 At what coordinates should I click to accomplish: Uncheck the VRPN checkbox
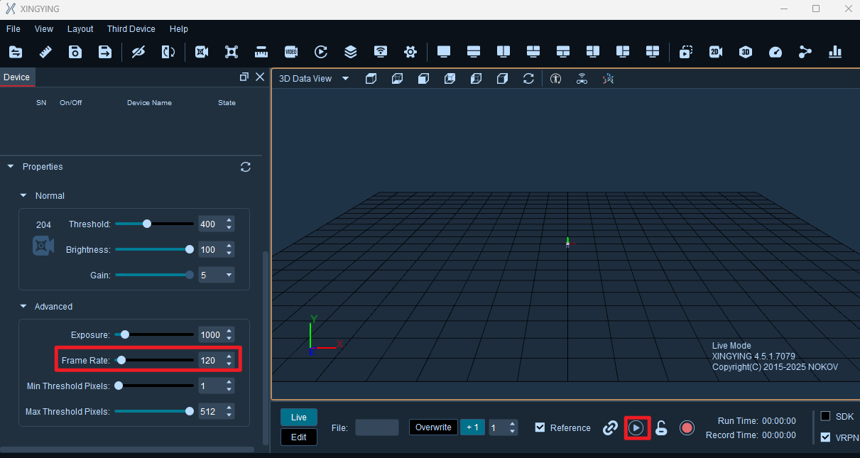825,437
